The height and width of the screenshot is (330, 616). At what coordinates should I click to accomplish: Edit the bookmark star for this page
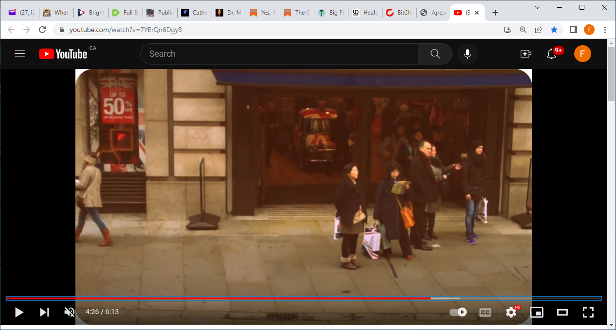554,30
